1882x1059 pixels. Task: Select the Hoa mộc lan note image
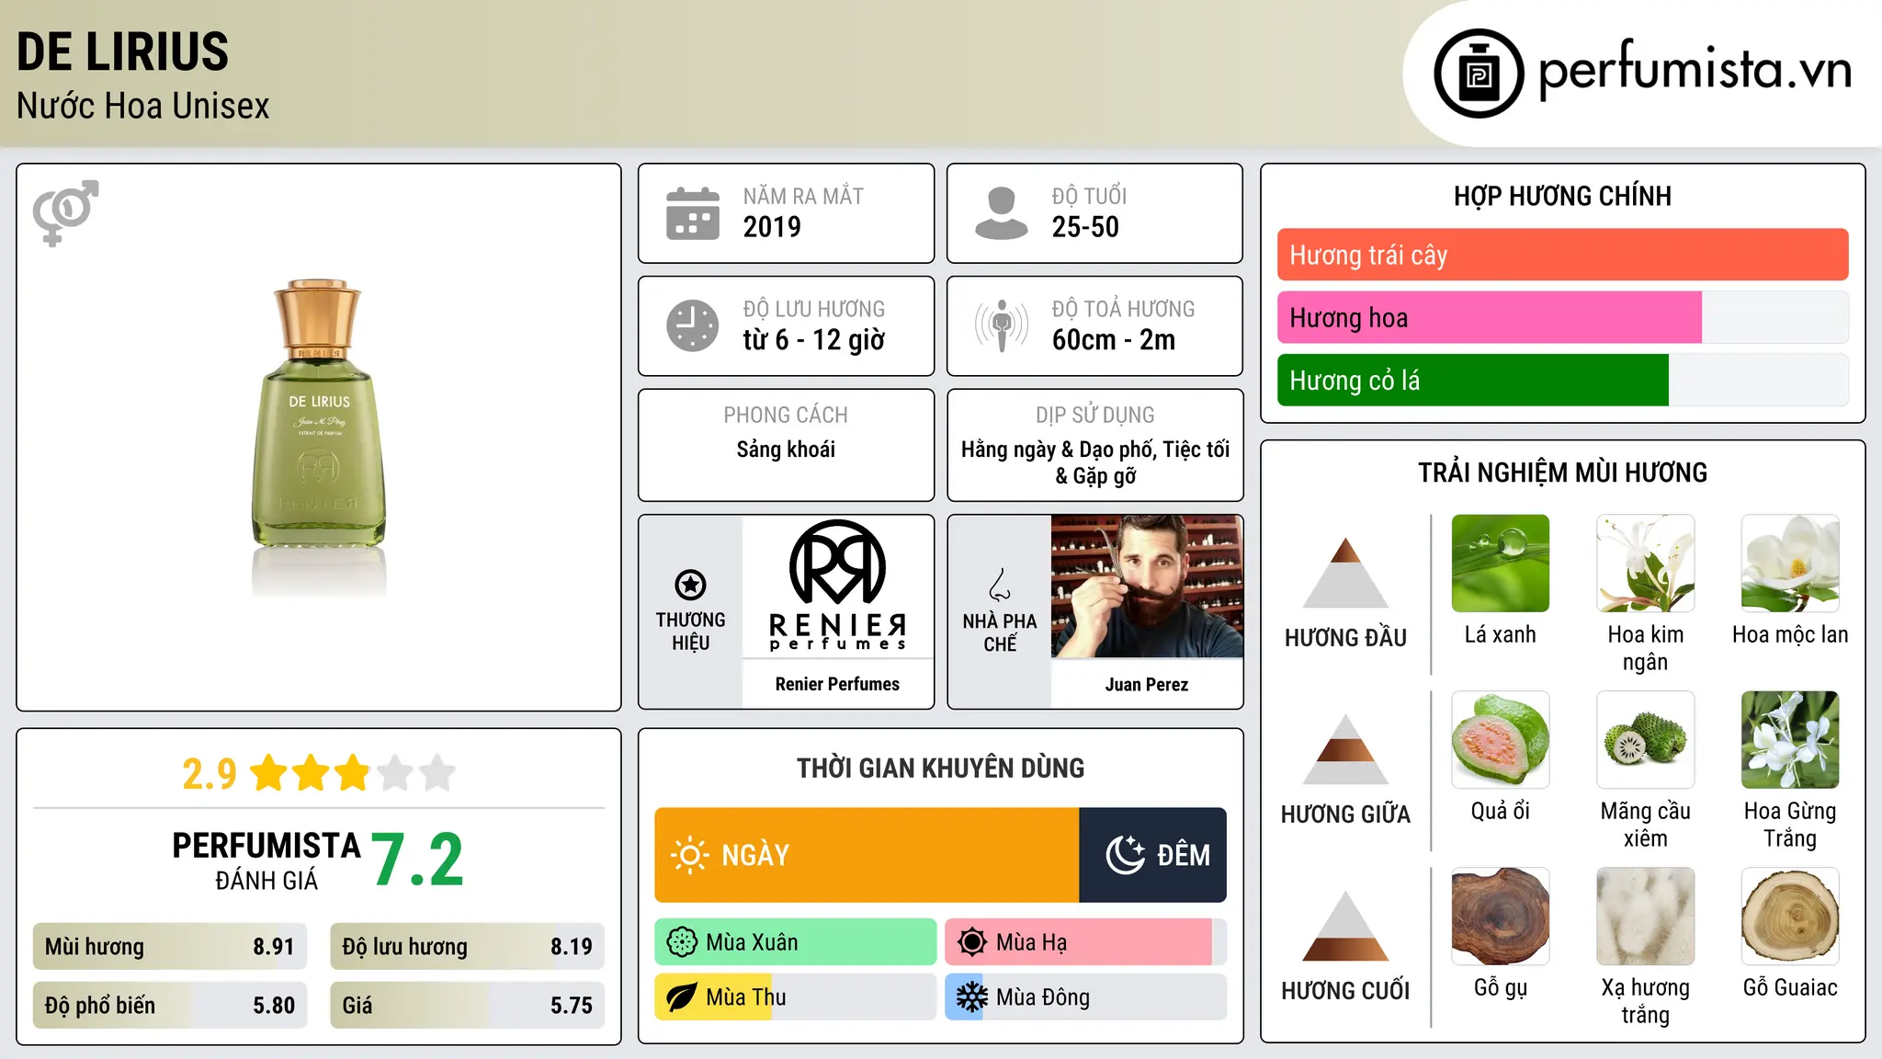tap(1790, 564)
